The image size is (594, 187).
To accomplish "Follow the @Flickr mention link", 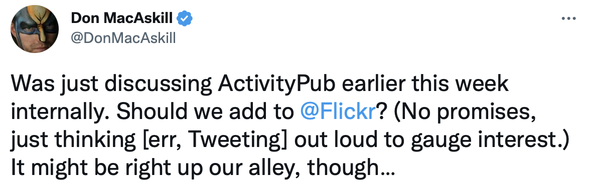I will click(337, 112).
